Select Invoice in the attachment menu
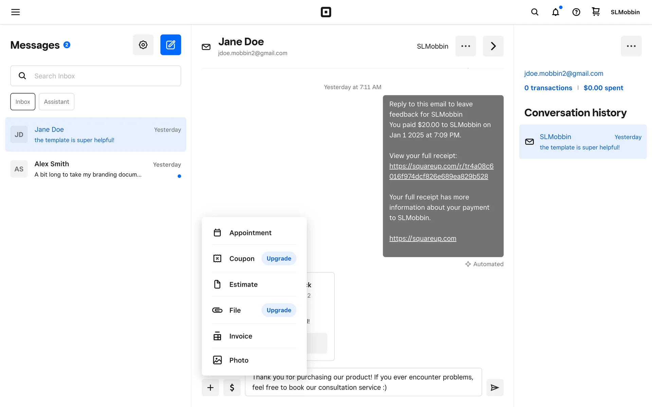The image size is (652, 407). tap(240, 336)
